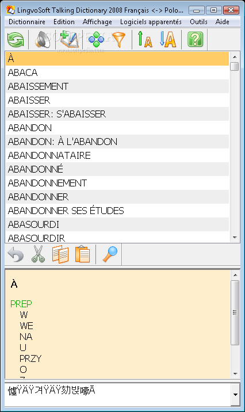
Task: Click the green swap translation direction icon
Action: click(x=16, y=40)
